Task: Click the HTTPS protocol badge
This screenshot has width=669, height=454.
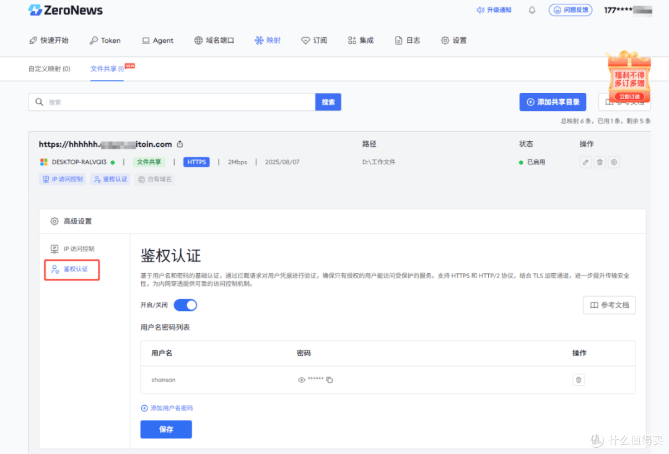Action: (197, 162)
